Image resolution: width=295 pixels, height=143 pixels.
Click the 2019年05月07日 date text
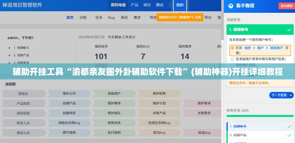pos(91,37)
